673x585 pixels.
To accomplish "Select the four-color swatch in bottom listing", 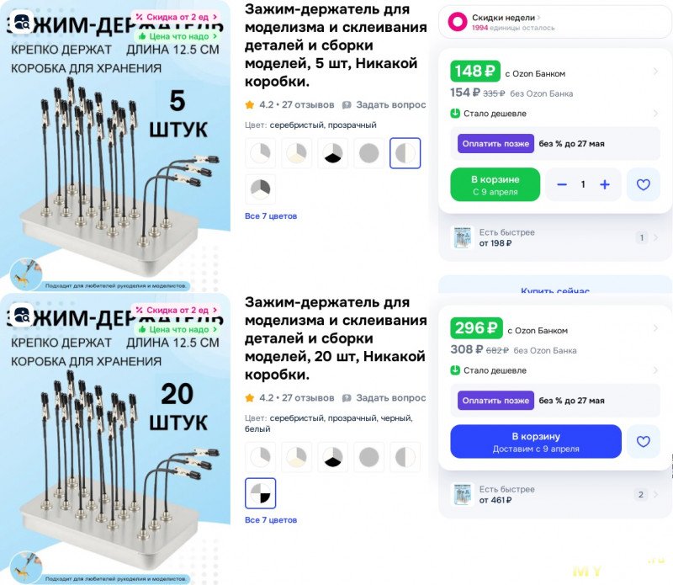I will [x=260, y=493].
